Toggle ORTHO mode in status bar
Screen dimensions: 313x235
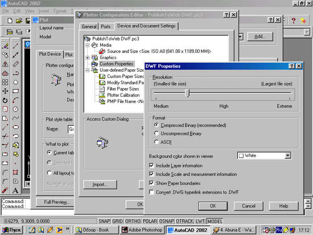point(133,221)
